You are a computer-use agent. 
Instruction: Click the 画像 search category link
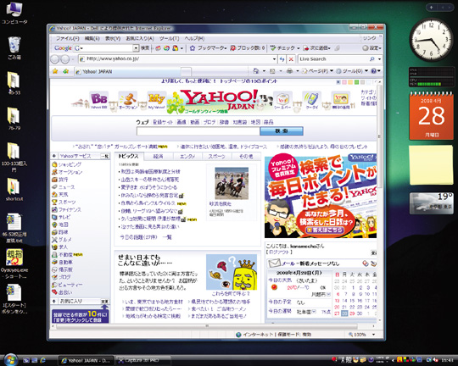click(182, 122)
